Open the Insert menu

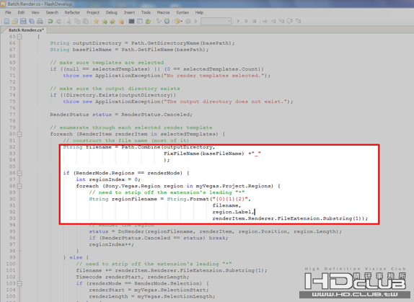129,12
